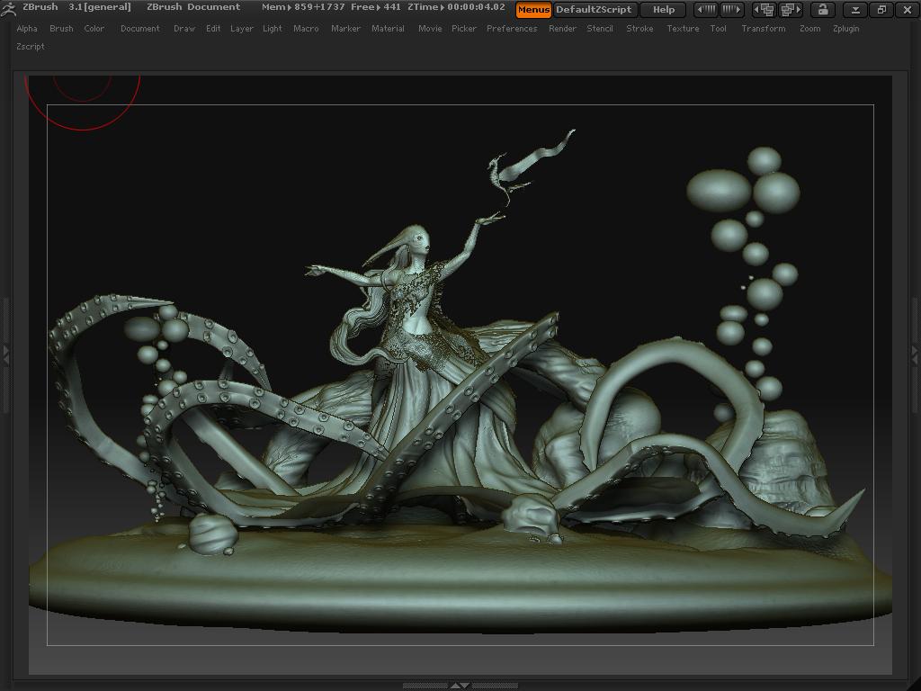
Task: Open the Tool menu
Action: pos(719,28)
